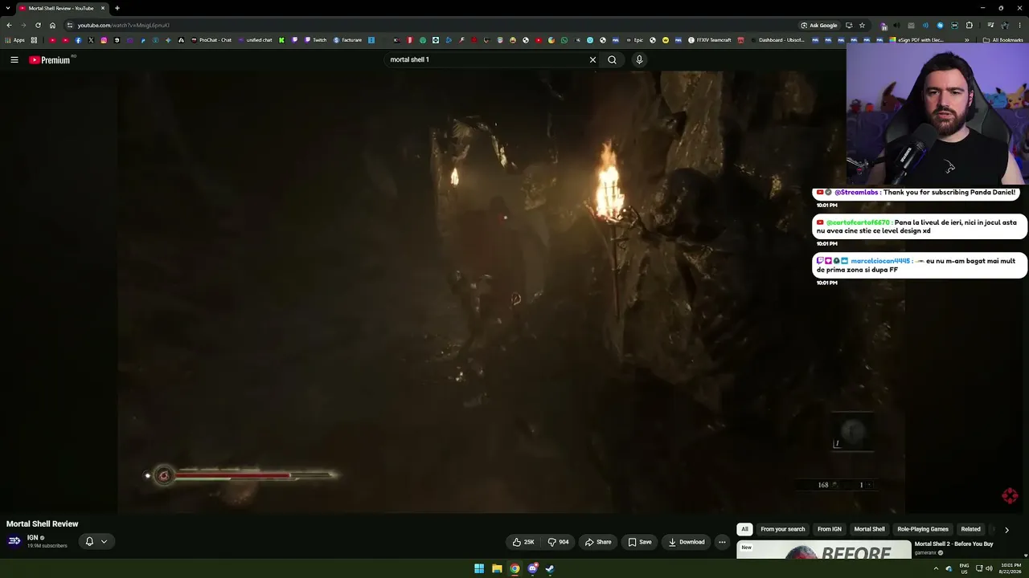Open the Apps bookmarks shortcut

[x=15, y=40]
